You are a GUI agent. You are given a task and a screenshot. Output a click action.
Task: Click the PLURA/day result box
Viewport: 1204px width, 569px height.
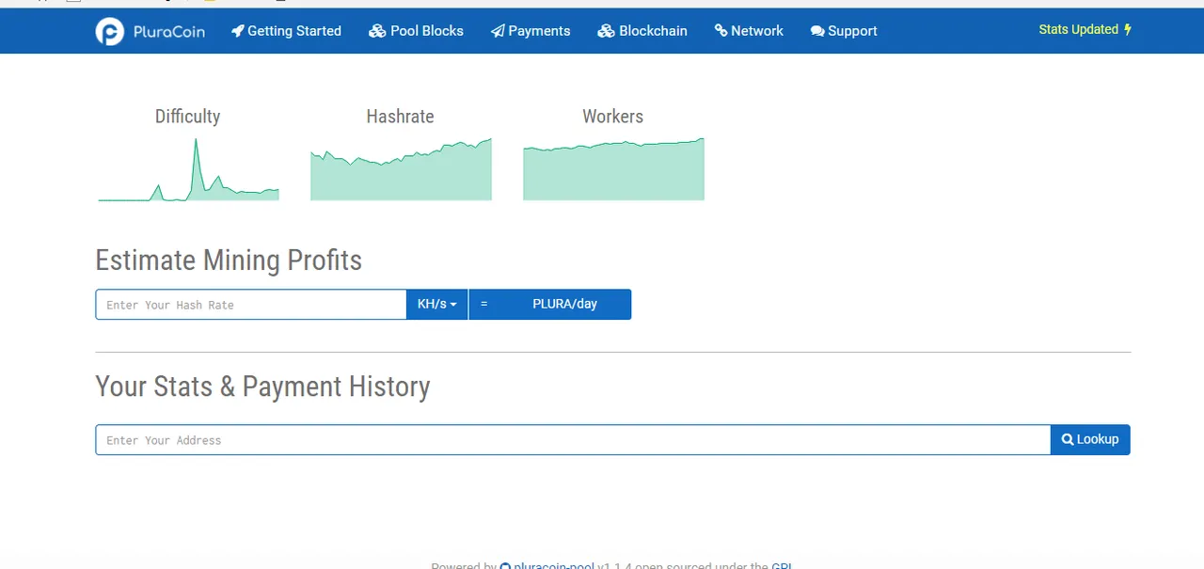pyautogui.click(x=550, y=305)
